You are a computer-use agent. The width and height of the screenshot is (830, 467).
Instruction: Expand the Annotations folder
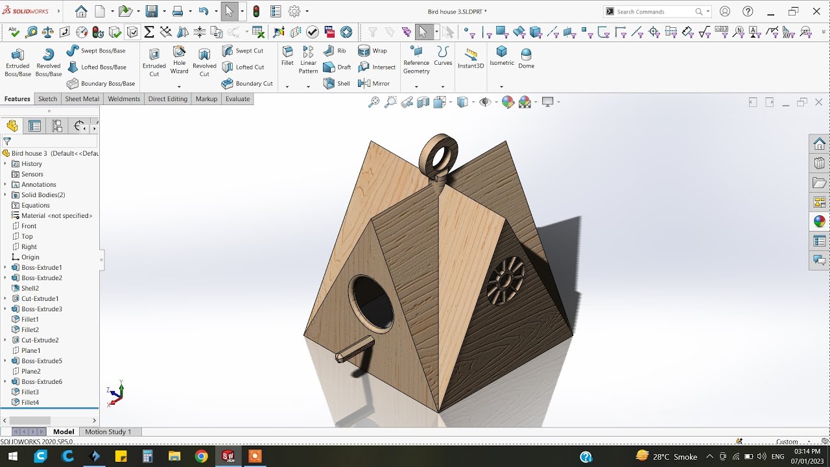[5, 184]
